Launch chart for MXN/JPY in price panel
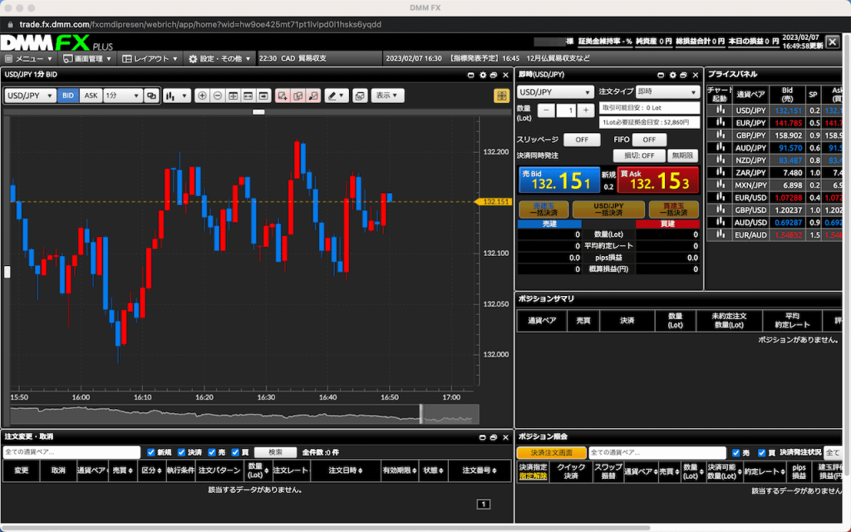This screenshot has height=532, width=851. tap(721, 185)
